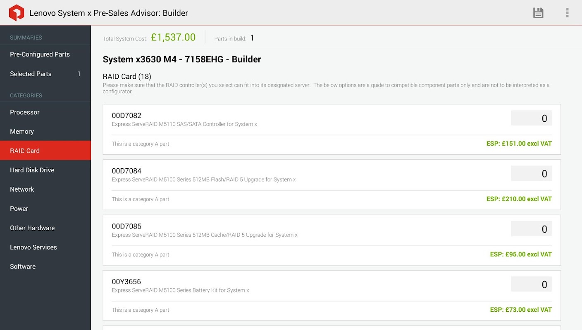Screen dimensions: 582x330
Task: Click the ESP £95.00 excl VAT price
Action: 521,254
